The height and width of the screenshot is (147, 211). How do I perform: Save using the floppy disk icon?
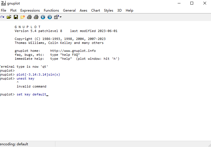[16, 17]
